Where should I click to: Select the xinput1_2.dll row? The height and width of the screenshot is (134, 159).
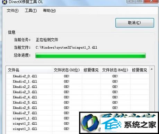coord(43,124)
